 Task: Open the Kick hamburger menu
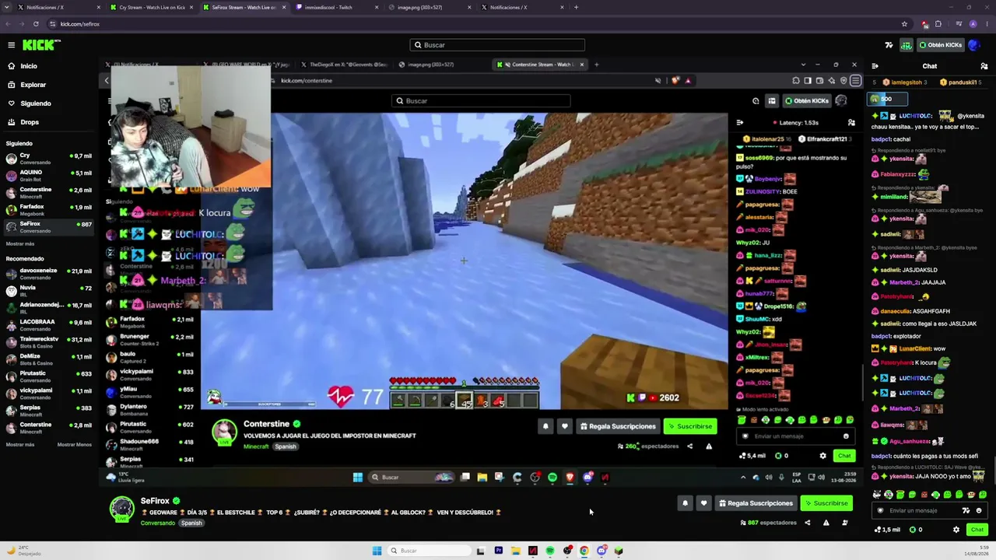[11, 45]
